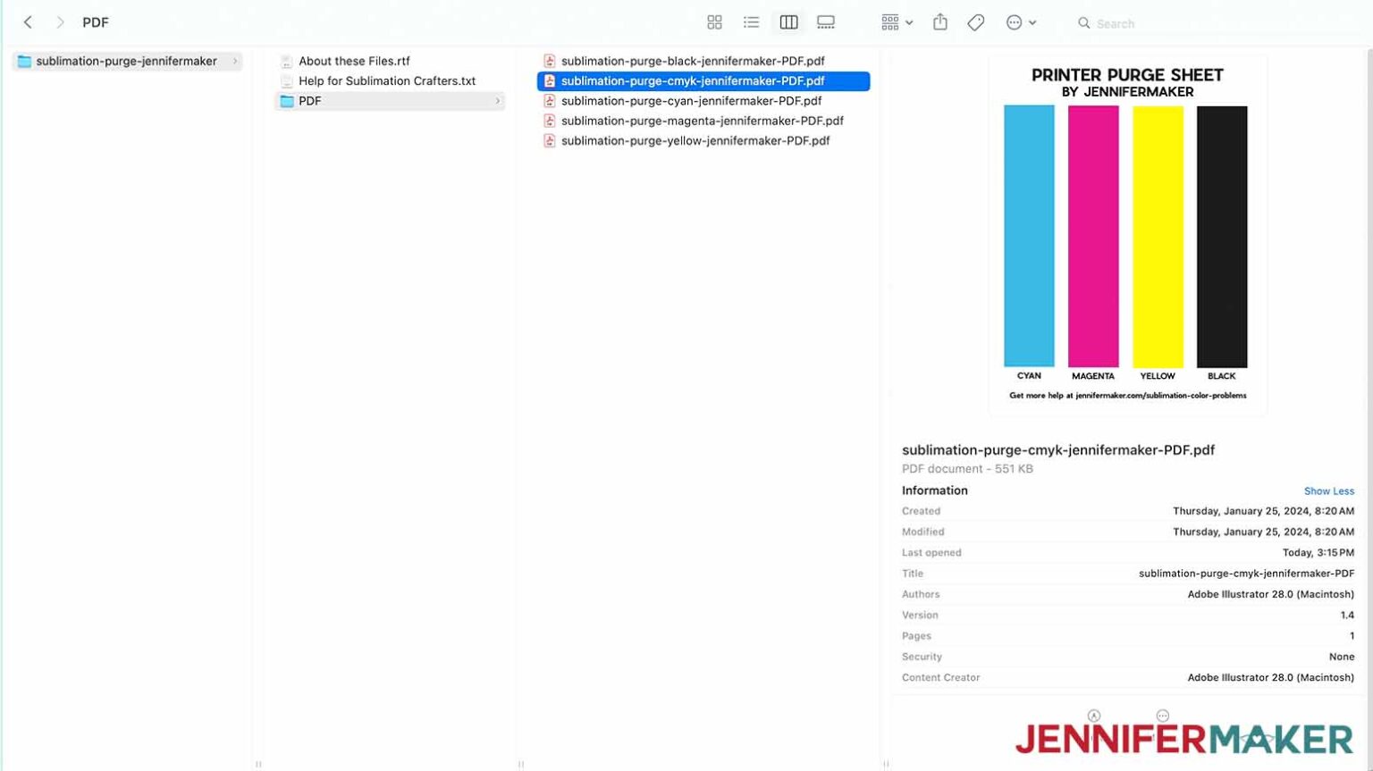Expand chevron beside sublimation-purge-jennifermaker folder
Viewport: 1373px width, 771px height.
tap(235, 61)
